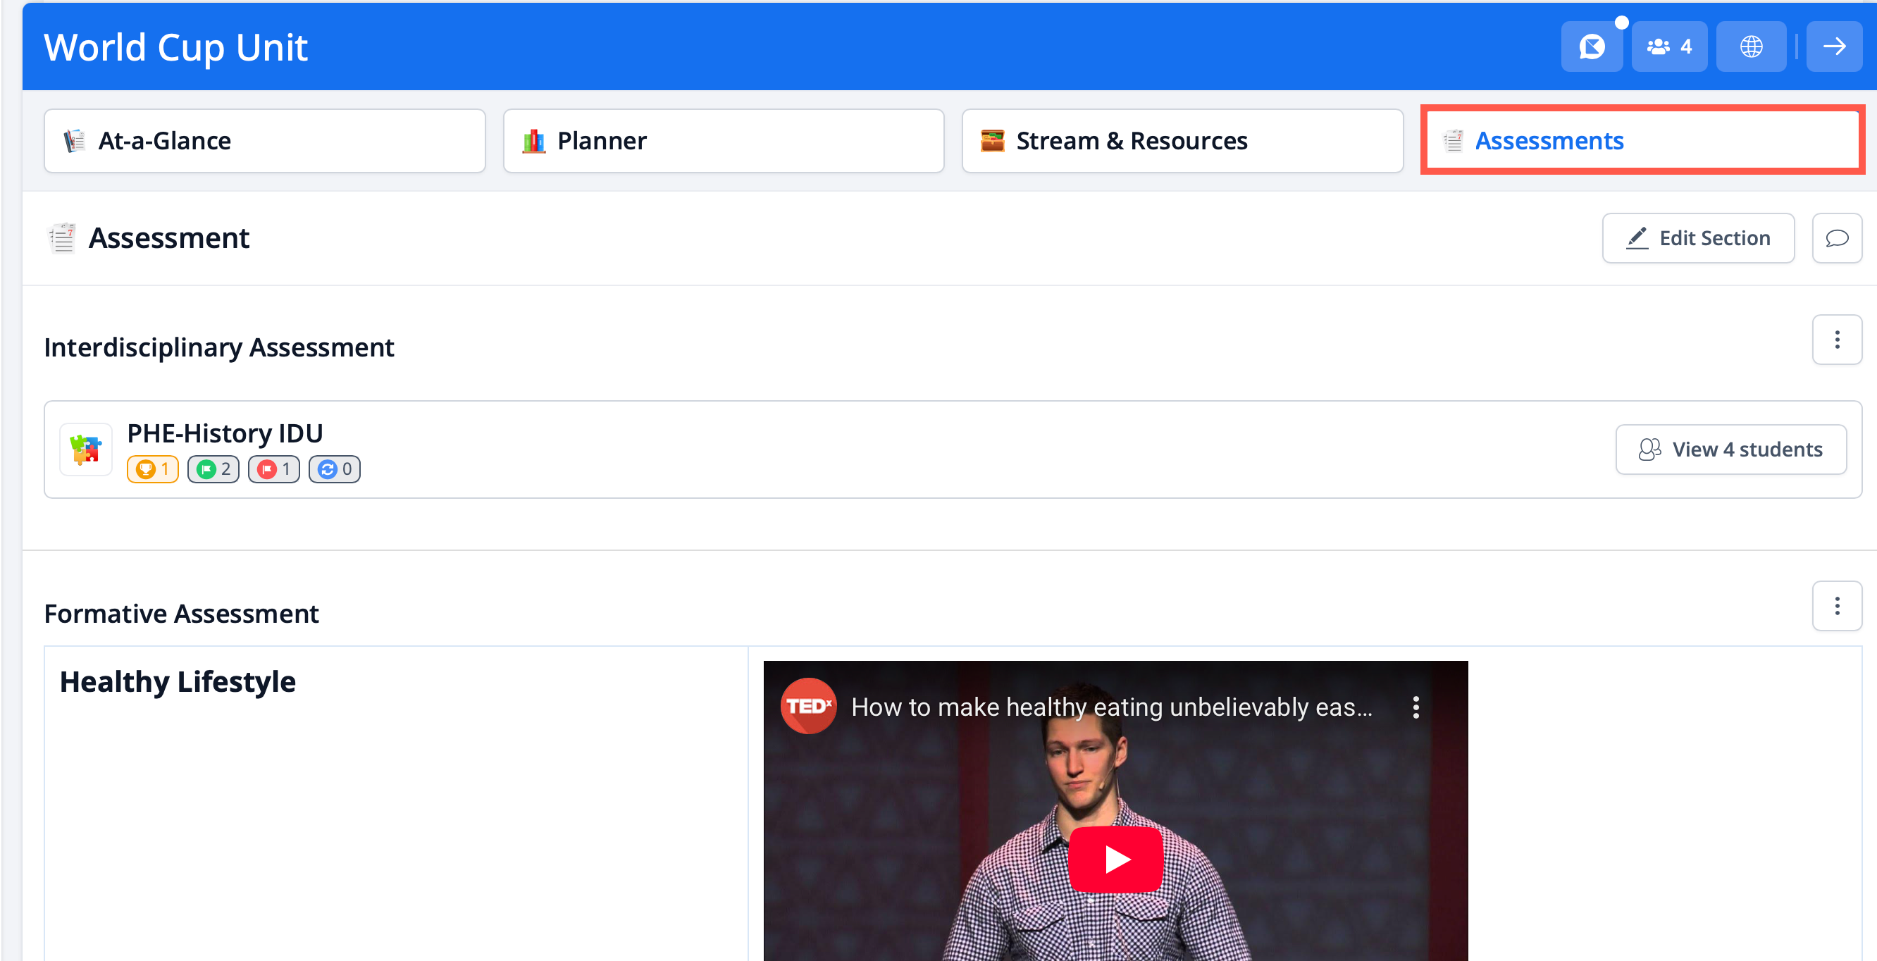This screenshot has width=1877, height=961.
Task: Click the chat notification icon in header
Action: [x=1592, y=46]
